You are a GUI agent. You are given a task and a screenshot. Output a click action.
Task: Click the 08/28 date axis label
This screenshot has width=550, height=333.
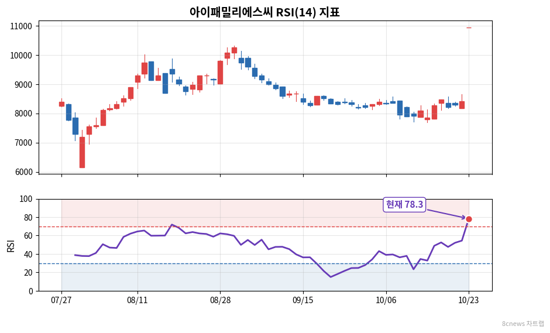(x=220, y=300)
